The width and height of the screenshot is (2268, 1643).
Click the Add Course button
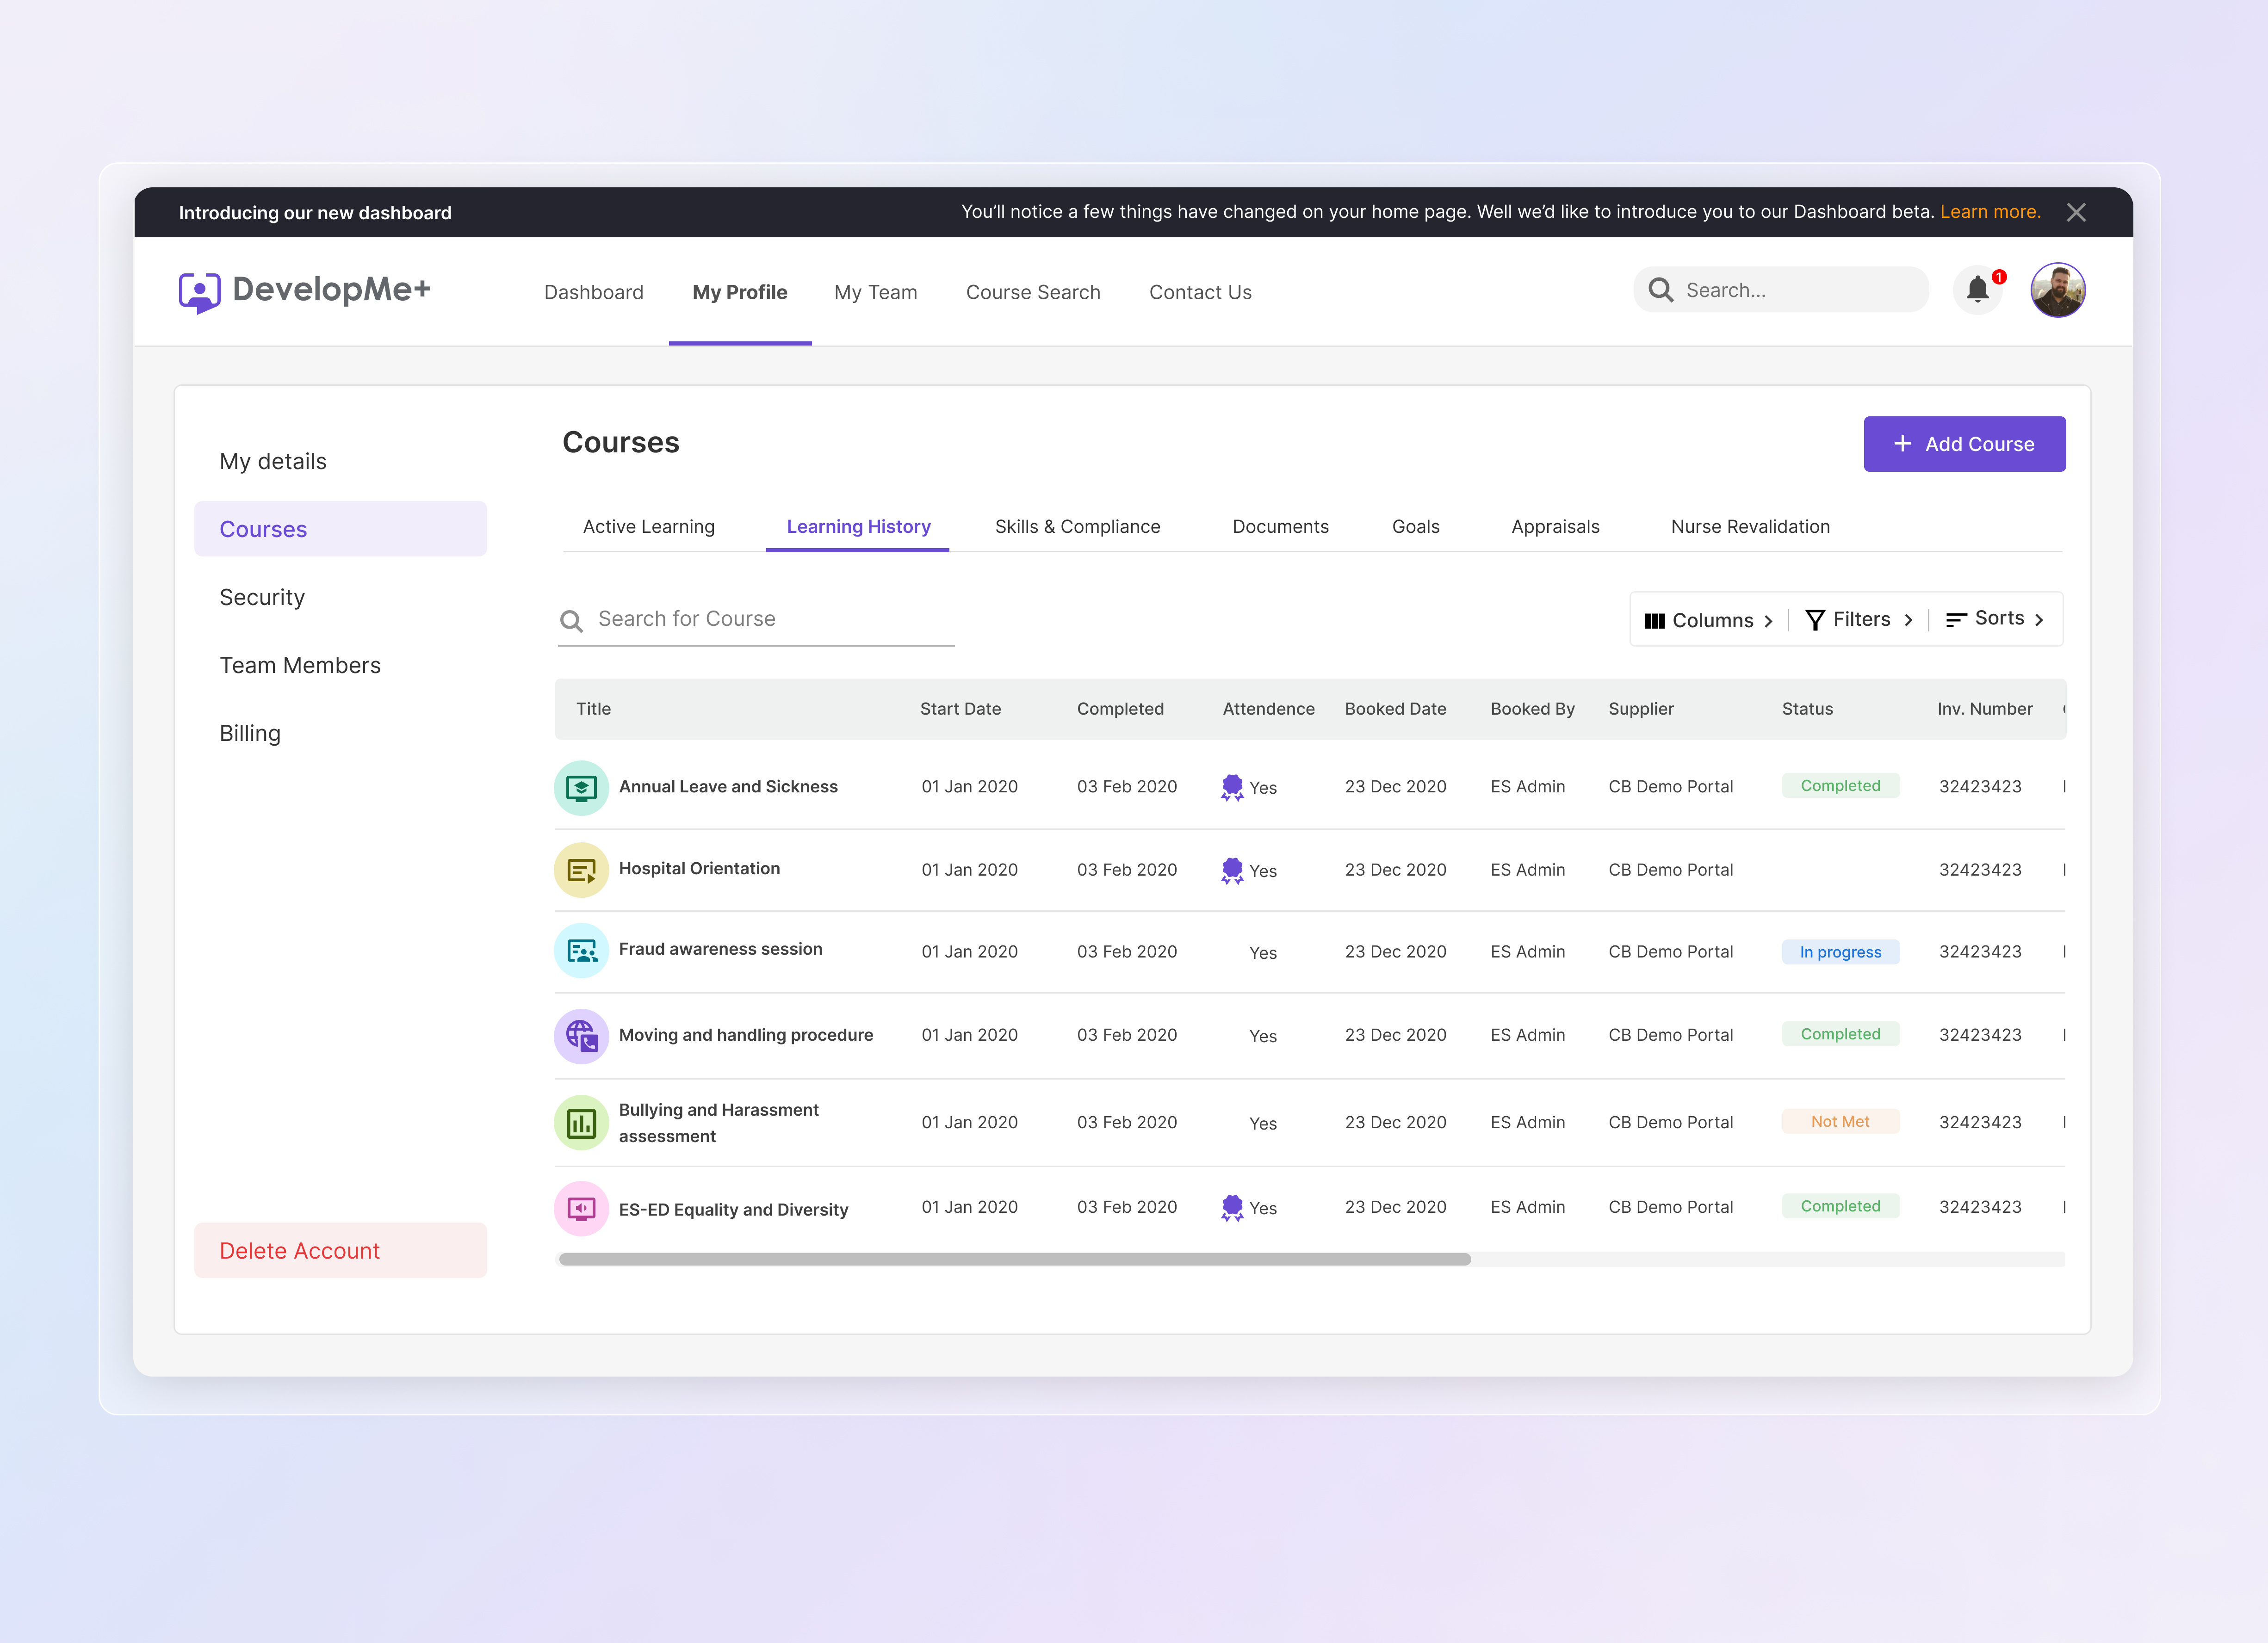[1964, 443]
